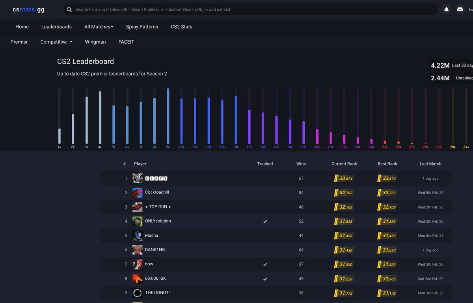Click the csstats.gg logo

28,9
